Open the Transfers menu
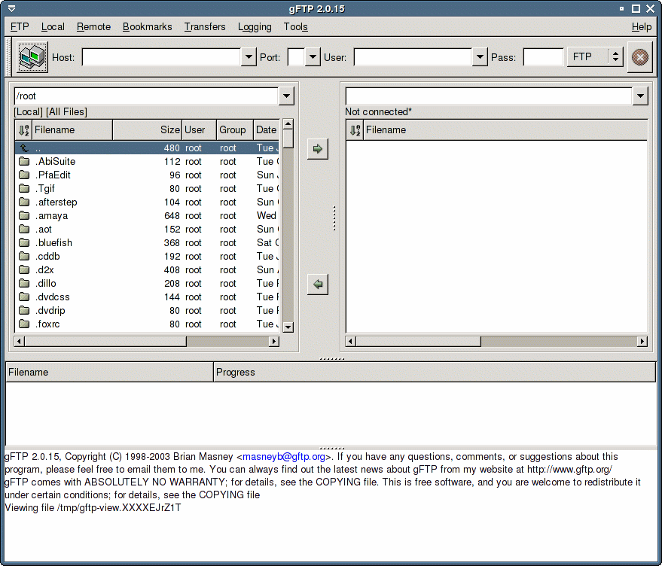The image size is (662, 566). coord(204,27)
